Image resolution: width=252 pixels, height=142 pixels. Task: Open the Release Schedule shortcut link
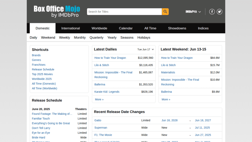(x=43, y=69)
